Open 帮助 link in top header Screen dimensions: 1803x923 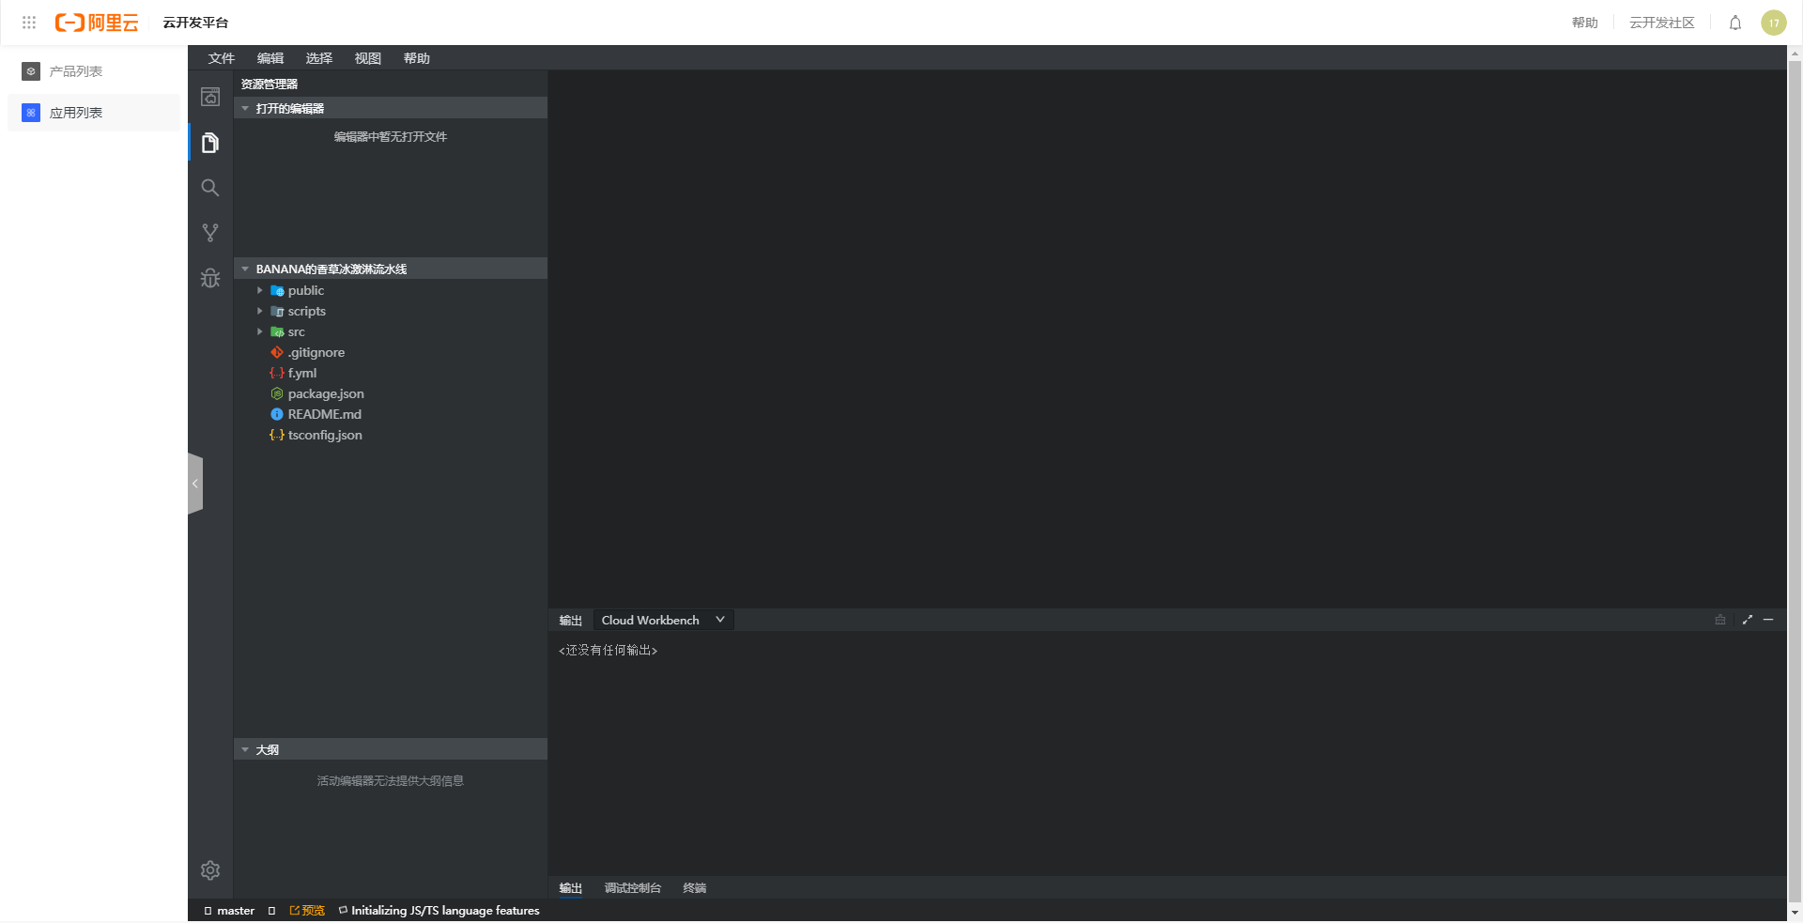pos(1585,23)
